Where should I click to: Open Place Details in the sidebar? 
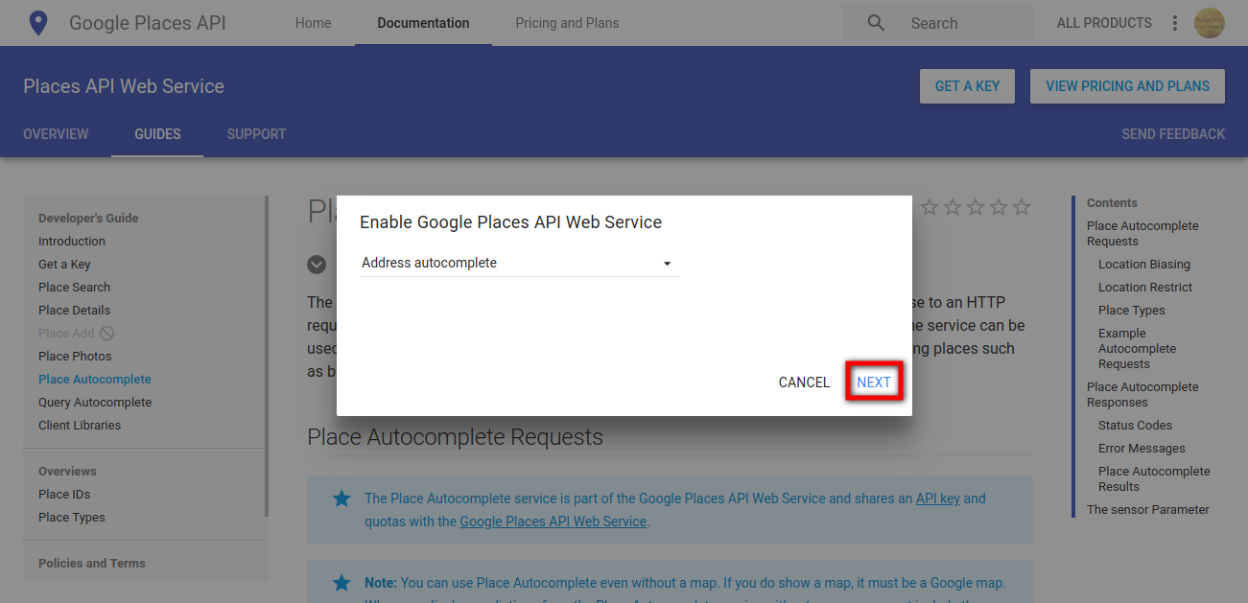point(74,311)
